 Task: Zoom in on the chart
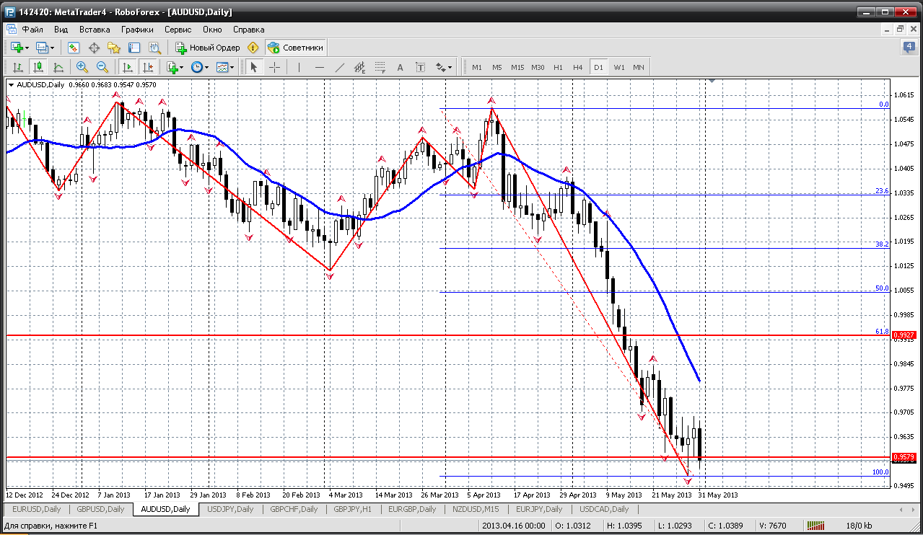coord(82,67)
